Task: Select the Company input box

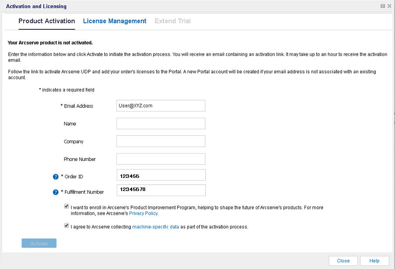Action: coord(161,141)
